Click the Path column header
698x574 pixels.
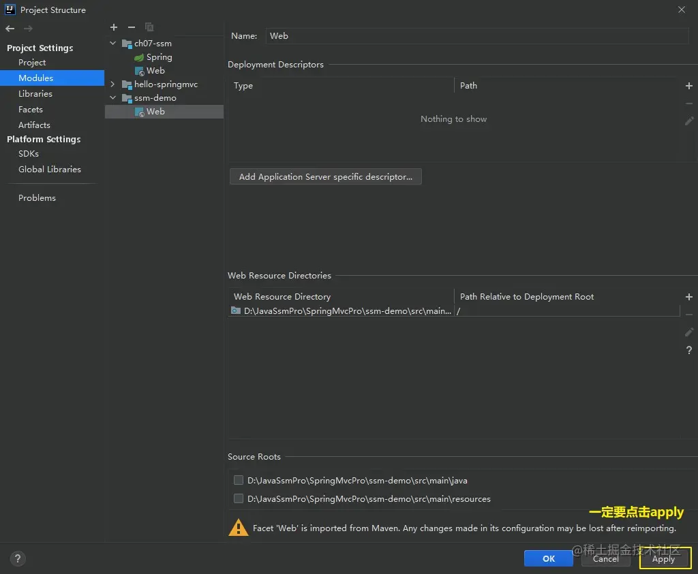point(468,86)
